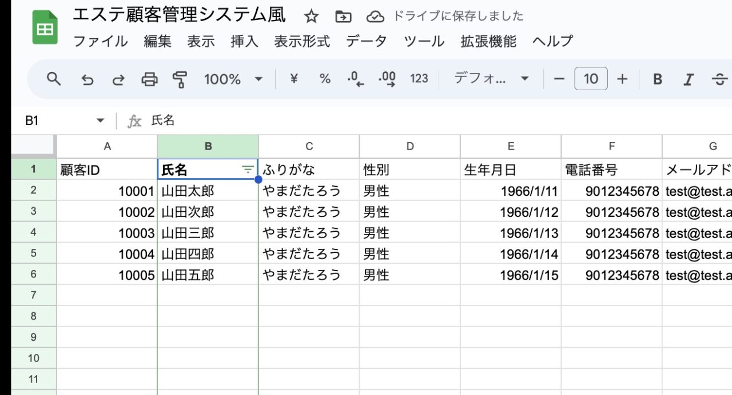Viewport: 732px width, 395px height.
Task: Open more number formats via 123 icon
Action: point(419,79)
